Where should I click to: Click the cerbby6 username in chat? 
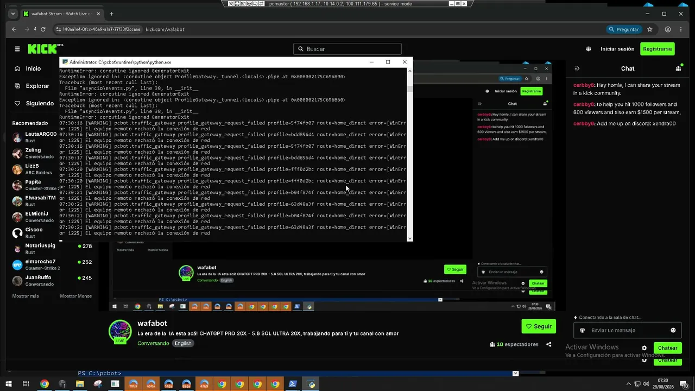click(x=584, y=85)
